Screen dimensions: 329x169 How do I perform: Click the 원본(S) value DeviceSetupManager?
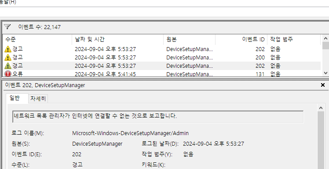[97, 144]
